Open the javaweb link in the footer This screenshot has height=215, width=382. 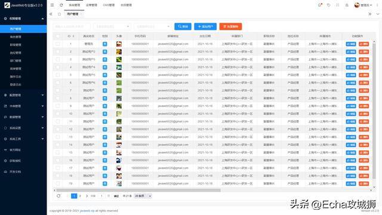[x=87, y=211]
